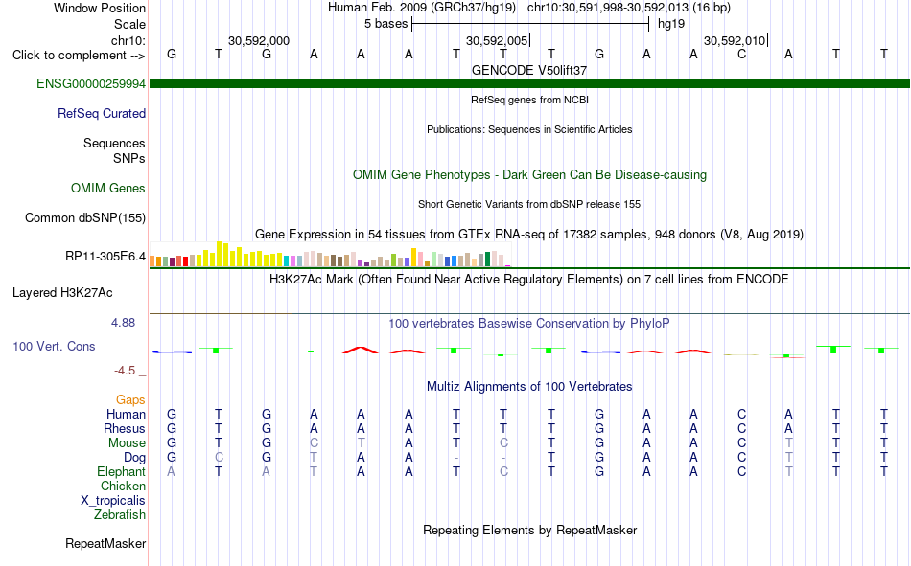
Task: Select the Human alignment row label
Action: [x=126, y=414]
